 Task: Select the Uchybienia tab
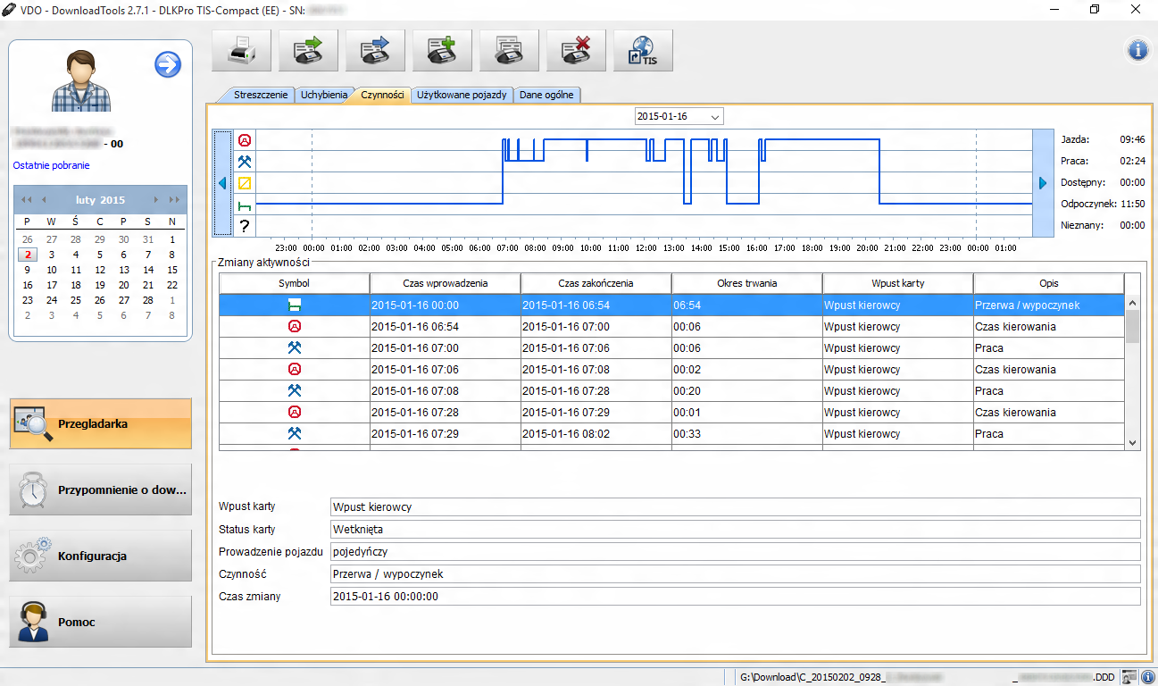point(323,95)
